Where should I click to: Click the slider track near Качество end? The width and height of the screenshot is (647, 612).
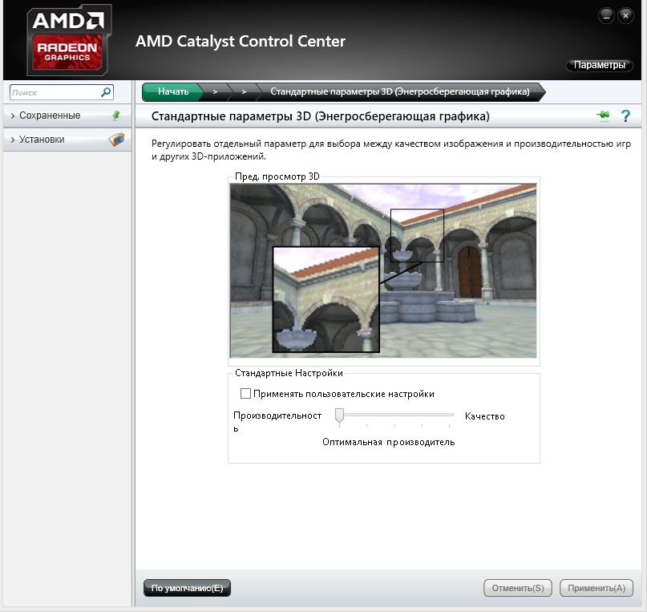coord(449,415)
